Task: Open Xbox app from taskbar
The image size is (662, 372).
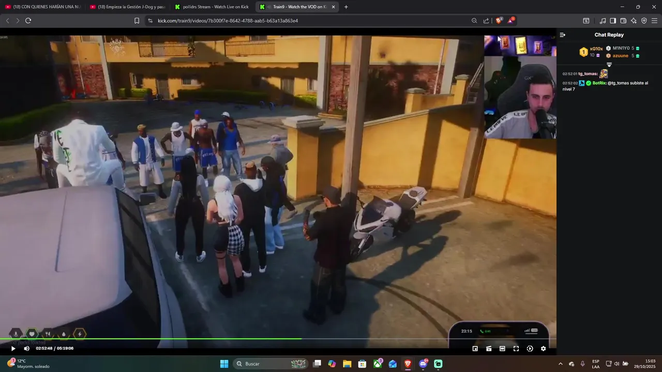Action: click(378, 364)
